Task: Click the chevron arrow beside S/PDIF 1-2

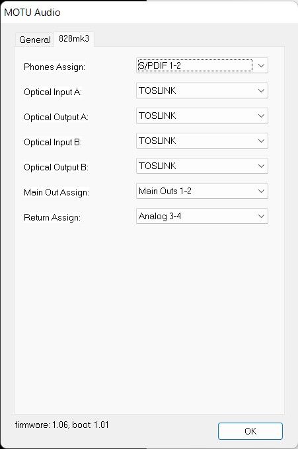Action: tap(261, 65)
